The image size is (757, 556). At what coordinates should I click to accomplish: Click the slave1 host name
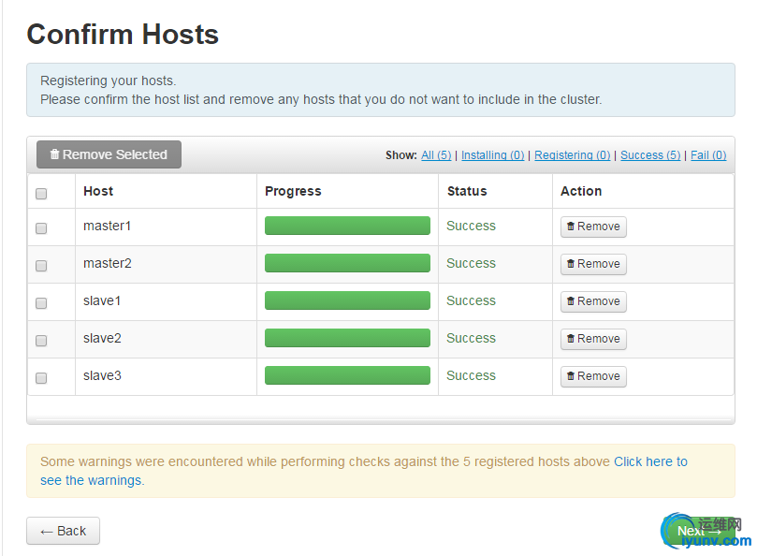click(x=102, y=300)
